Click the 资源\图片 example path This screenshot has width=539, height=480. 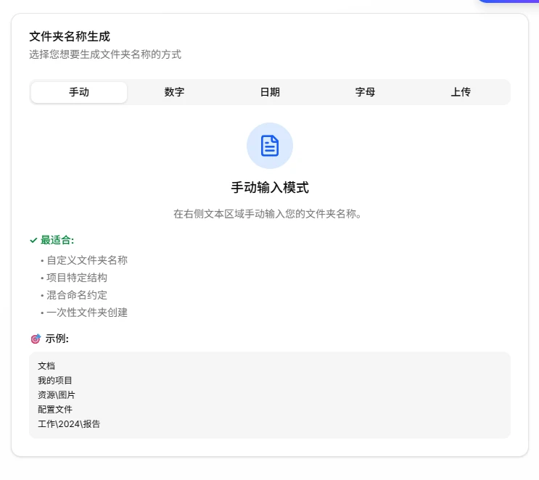57,395
